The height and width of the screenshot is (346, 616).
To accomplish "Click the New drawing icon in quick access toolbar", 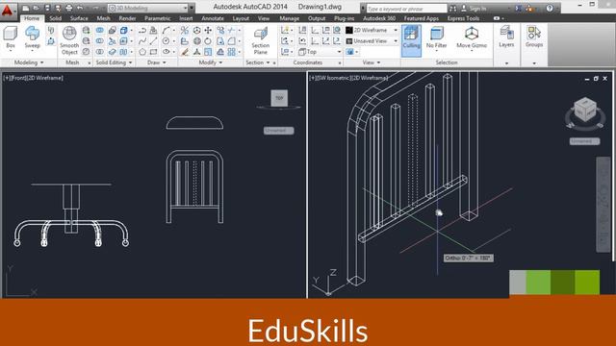I will click(26, 8).
